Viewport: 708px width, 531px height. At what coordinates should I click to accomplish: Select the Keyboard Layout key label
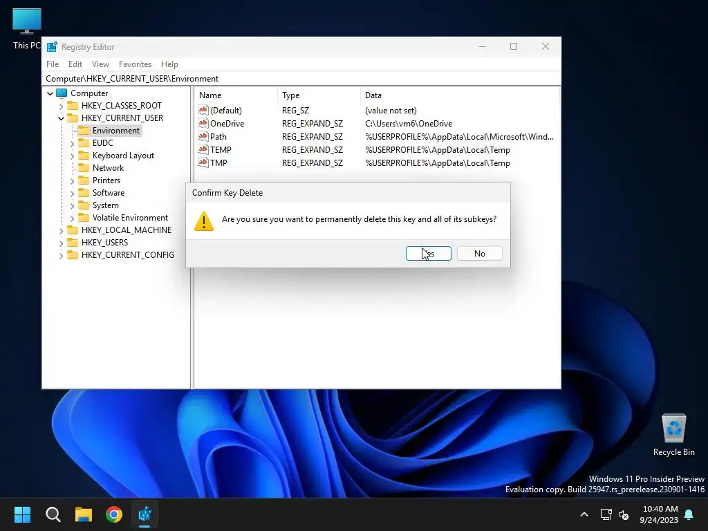pyautogui.click(x=123, y=156)
